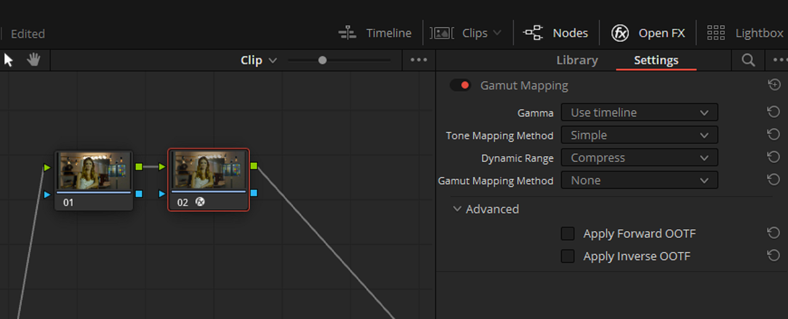
Task: Enable Apply Forward OOTF checkbox
Action: click(x=568, y=234)
